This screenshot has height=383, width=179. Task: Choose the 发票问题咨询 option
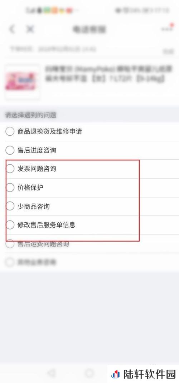pos(89,169)
